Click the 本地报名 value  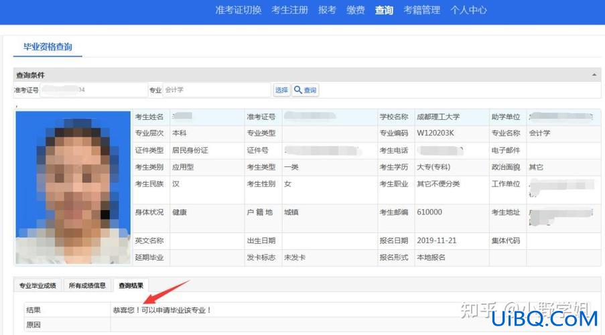coord(431,257)
